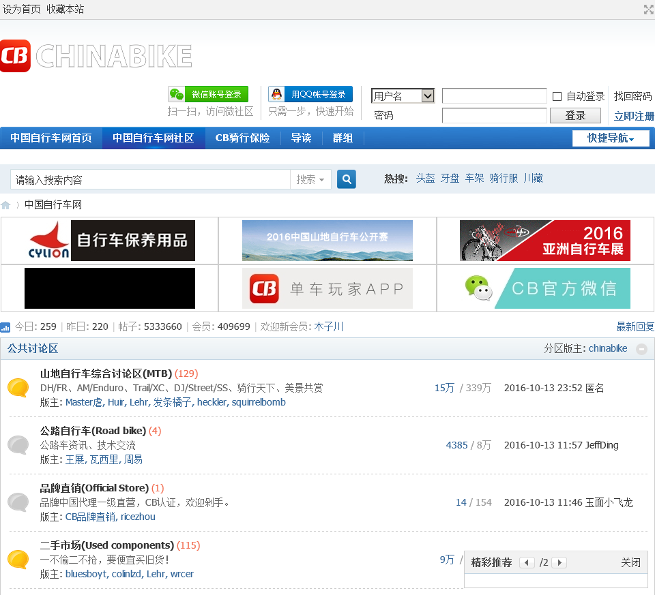Click hot search term 川藏

coord(534,179)
